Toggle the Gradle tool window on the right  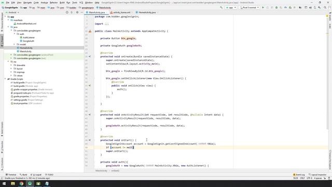[x=330, y=17]
